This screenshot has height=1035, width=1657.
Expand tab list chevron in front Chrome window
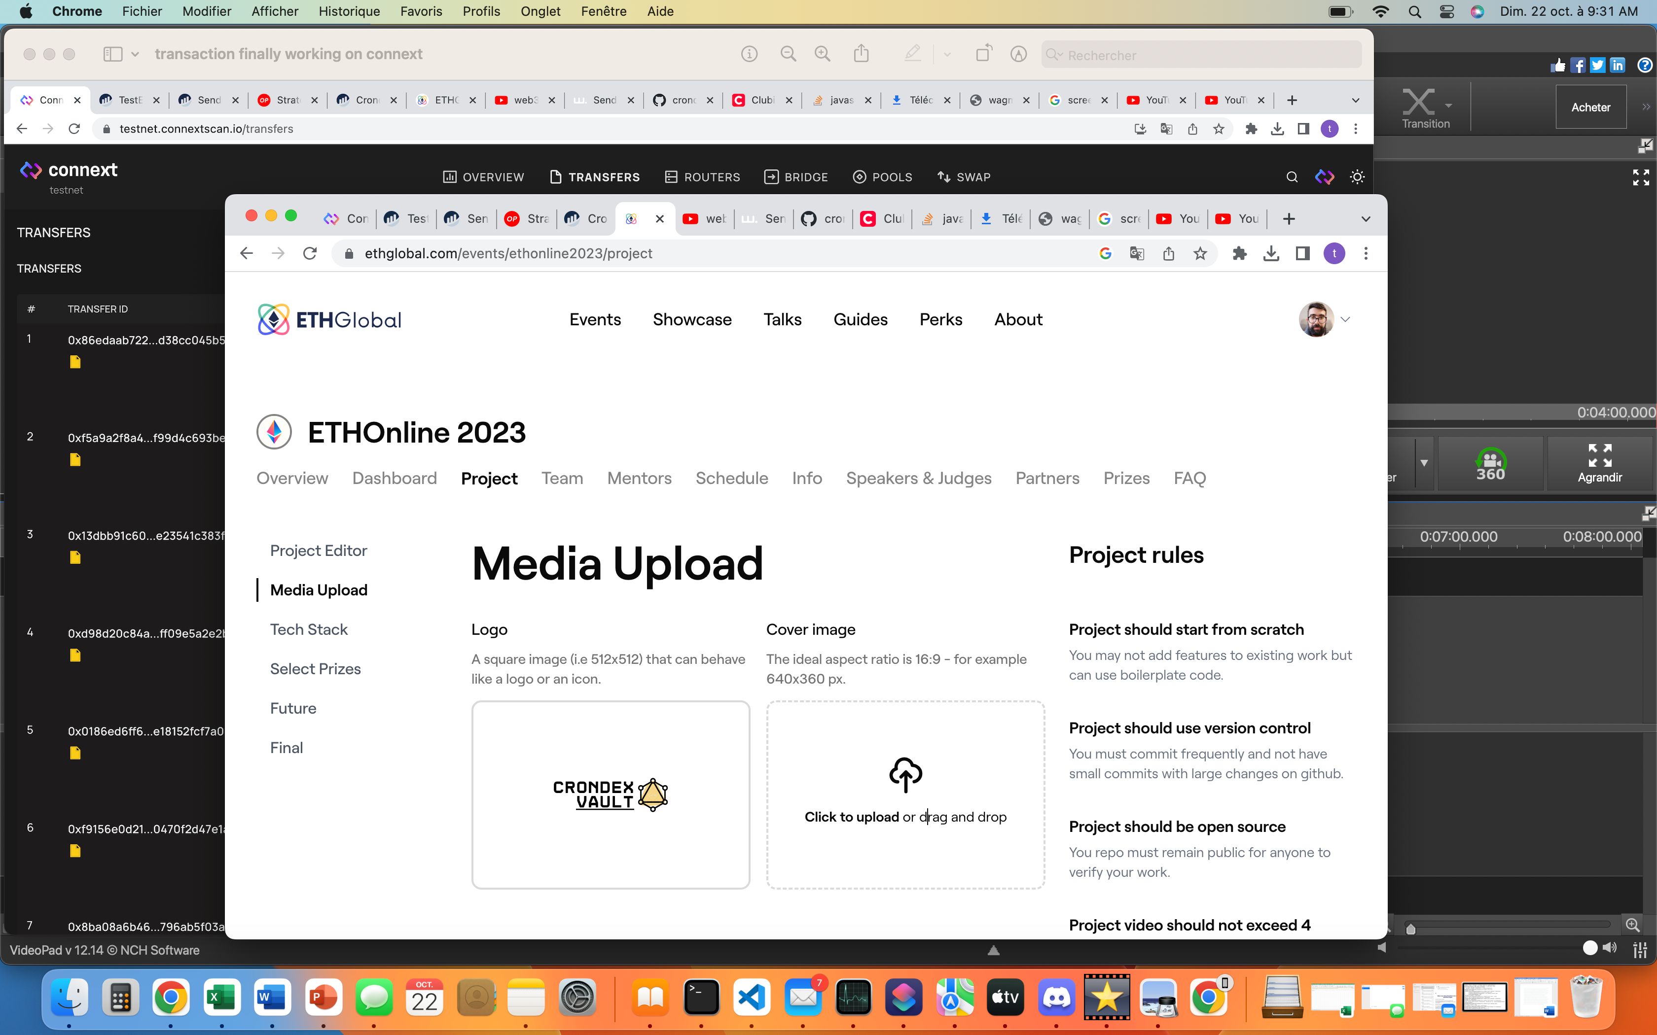pyautogui.click(x=1366, y=219)
